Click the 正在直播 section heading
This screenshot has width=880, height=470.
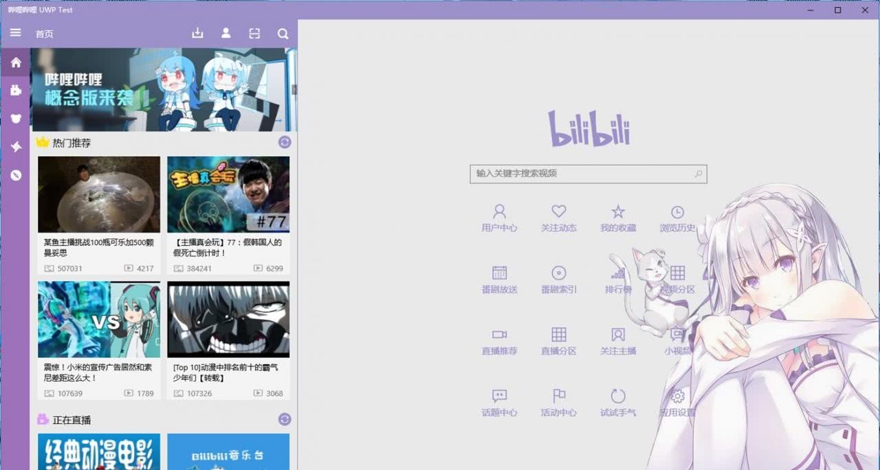(71, 420)
